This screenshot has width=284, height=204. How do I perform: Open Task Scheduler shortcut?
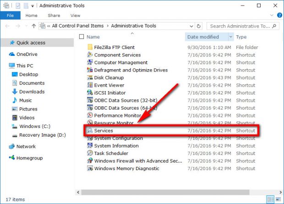click(x=111, y=153)
